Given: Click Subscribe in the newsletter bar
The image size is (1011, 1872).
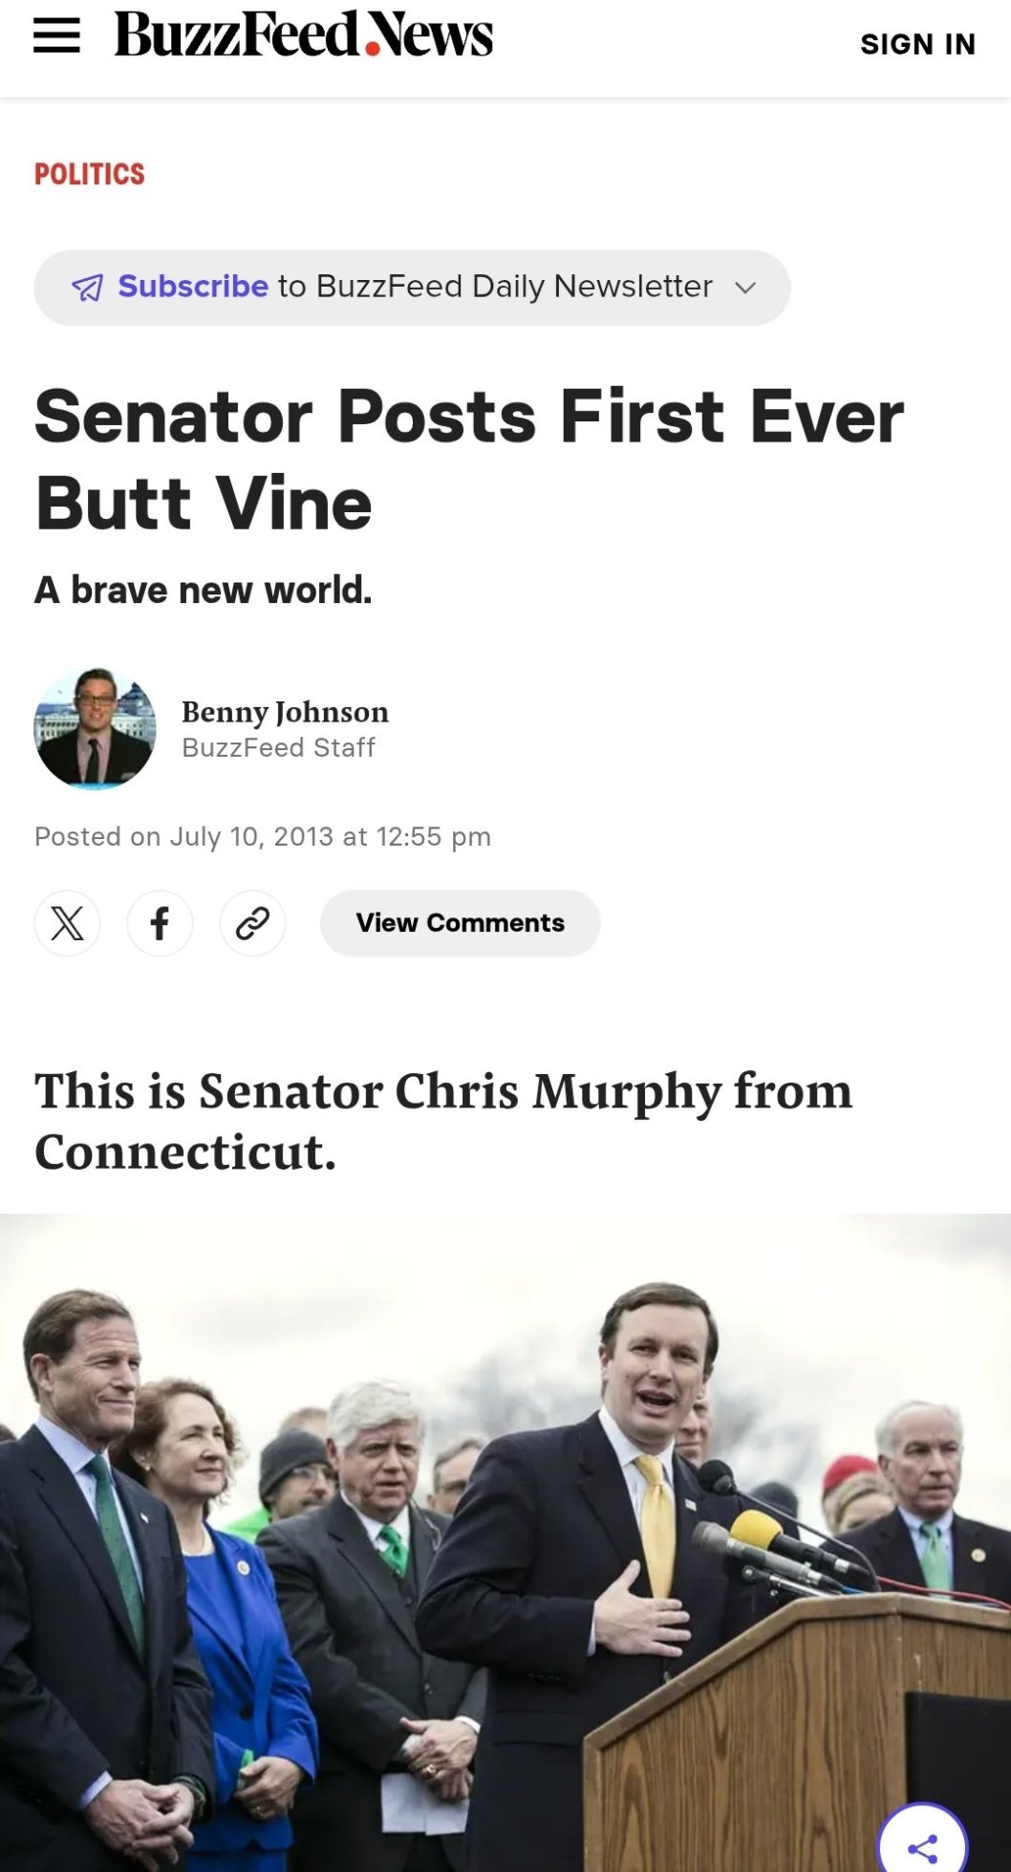Looking at the screenshot, I should [x=193, y=287].
